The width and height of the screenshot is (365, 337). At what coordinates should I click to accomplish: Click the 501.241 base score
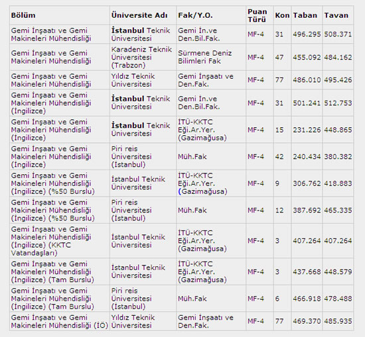point(307,103)
